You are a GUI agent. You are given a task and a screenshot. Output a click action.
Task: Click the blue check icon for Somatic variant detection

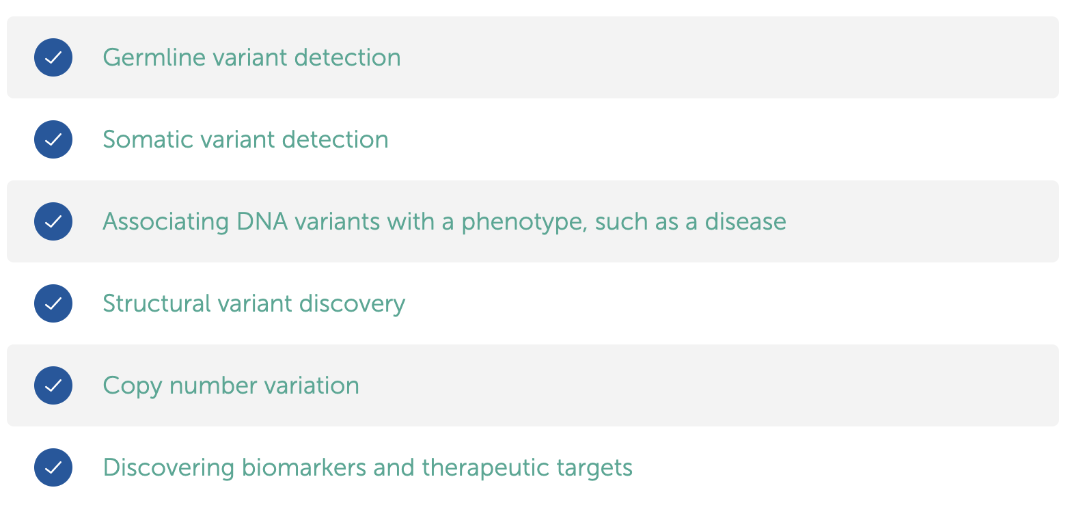pyautogui.click(x=53, y=139)
